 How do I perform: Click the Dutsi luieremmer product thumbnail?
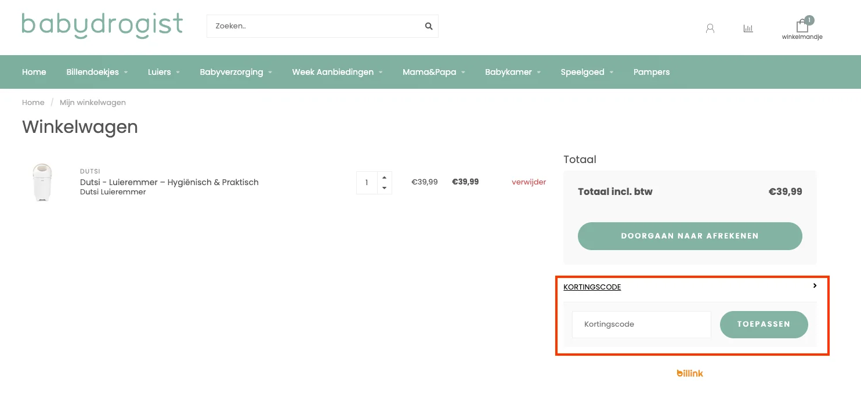tap(42, 182)
